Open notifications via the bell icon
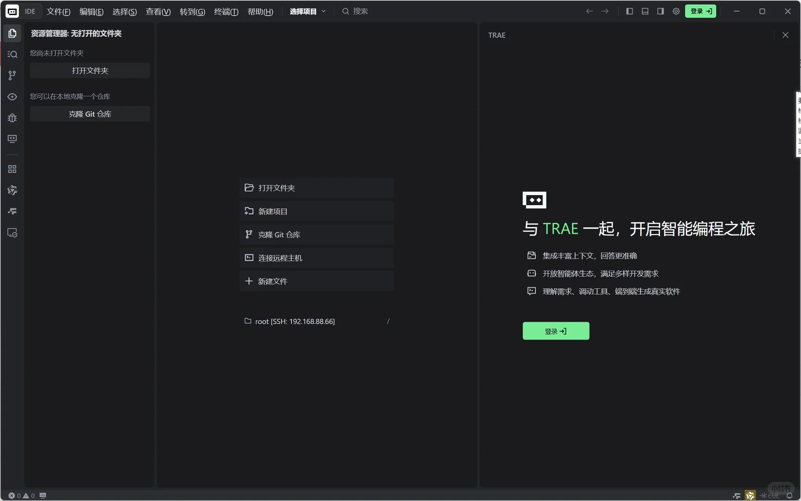This screenshot has width=801, height=501. pos(789,495)
